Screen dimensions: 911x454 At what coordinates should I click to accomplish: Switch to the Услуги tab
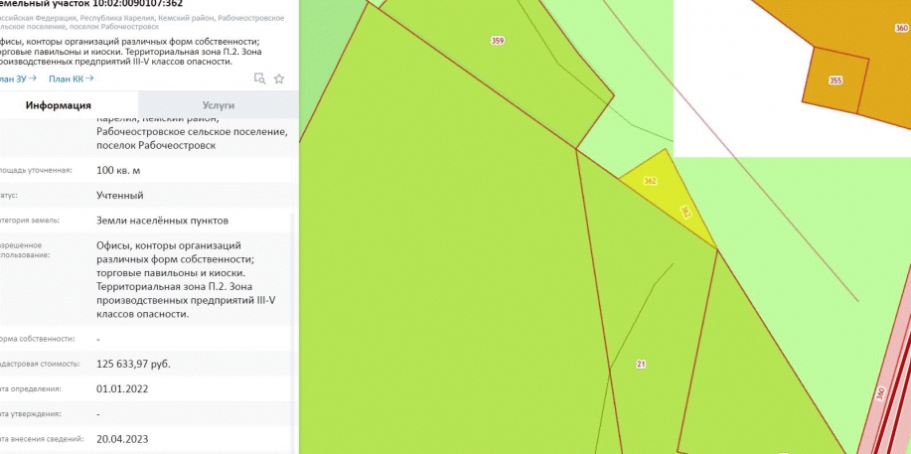[218, 104]
